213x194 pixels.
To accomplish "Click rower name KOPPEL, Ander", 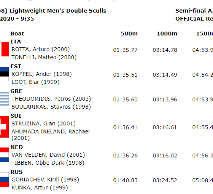I will tap(31, 74).
